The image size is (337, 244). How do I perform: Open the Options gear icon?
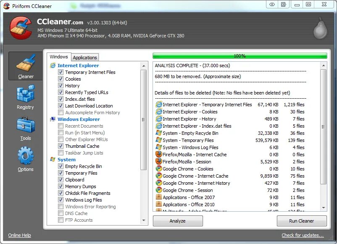(x=26, y=156)
